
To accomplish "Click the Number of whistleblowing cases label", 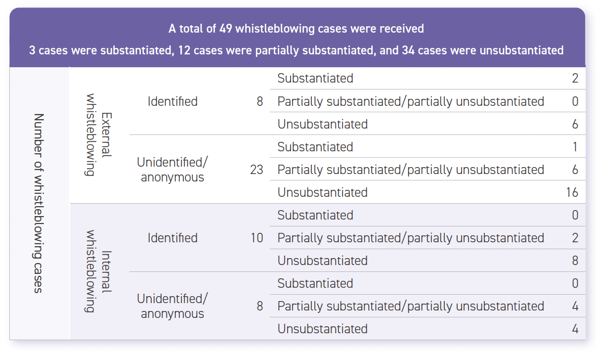I will coord(39,203).
